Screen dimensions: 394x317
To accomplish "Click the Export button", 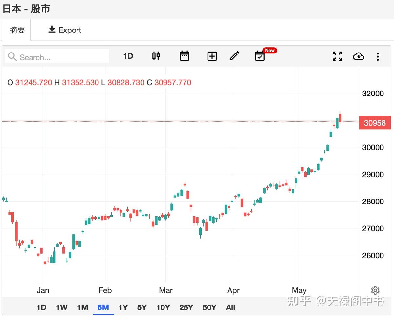I will coord(65,30).
